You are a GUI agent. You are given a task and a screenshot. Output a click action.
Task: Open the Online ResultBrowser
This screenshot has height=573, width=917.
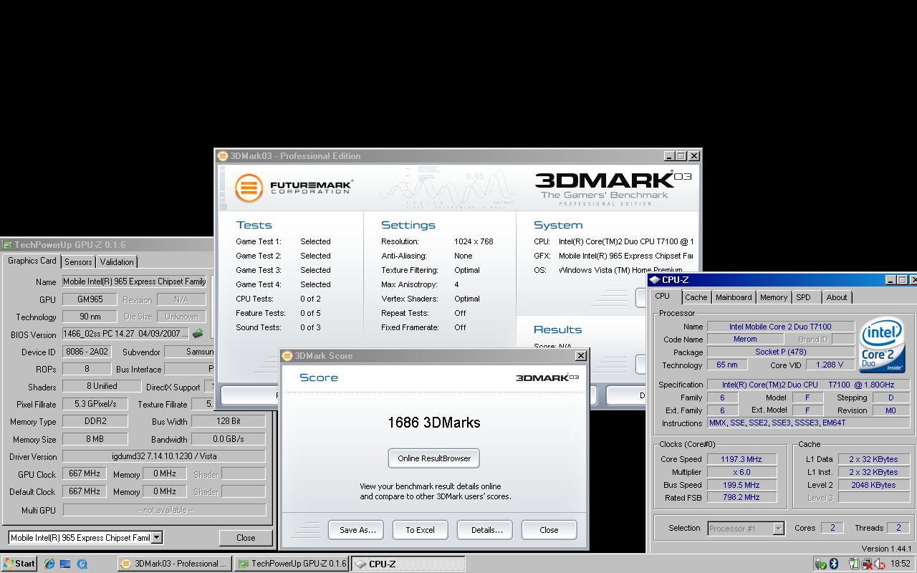434,458
